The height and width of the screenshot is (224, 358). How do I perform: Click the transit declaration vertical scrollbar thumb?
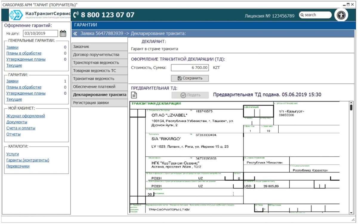pyautogui.click(x=351, y=107)
